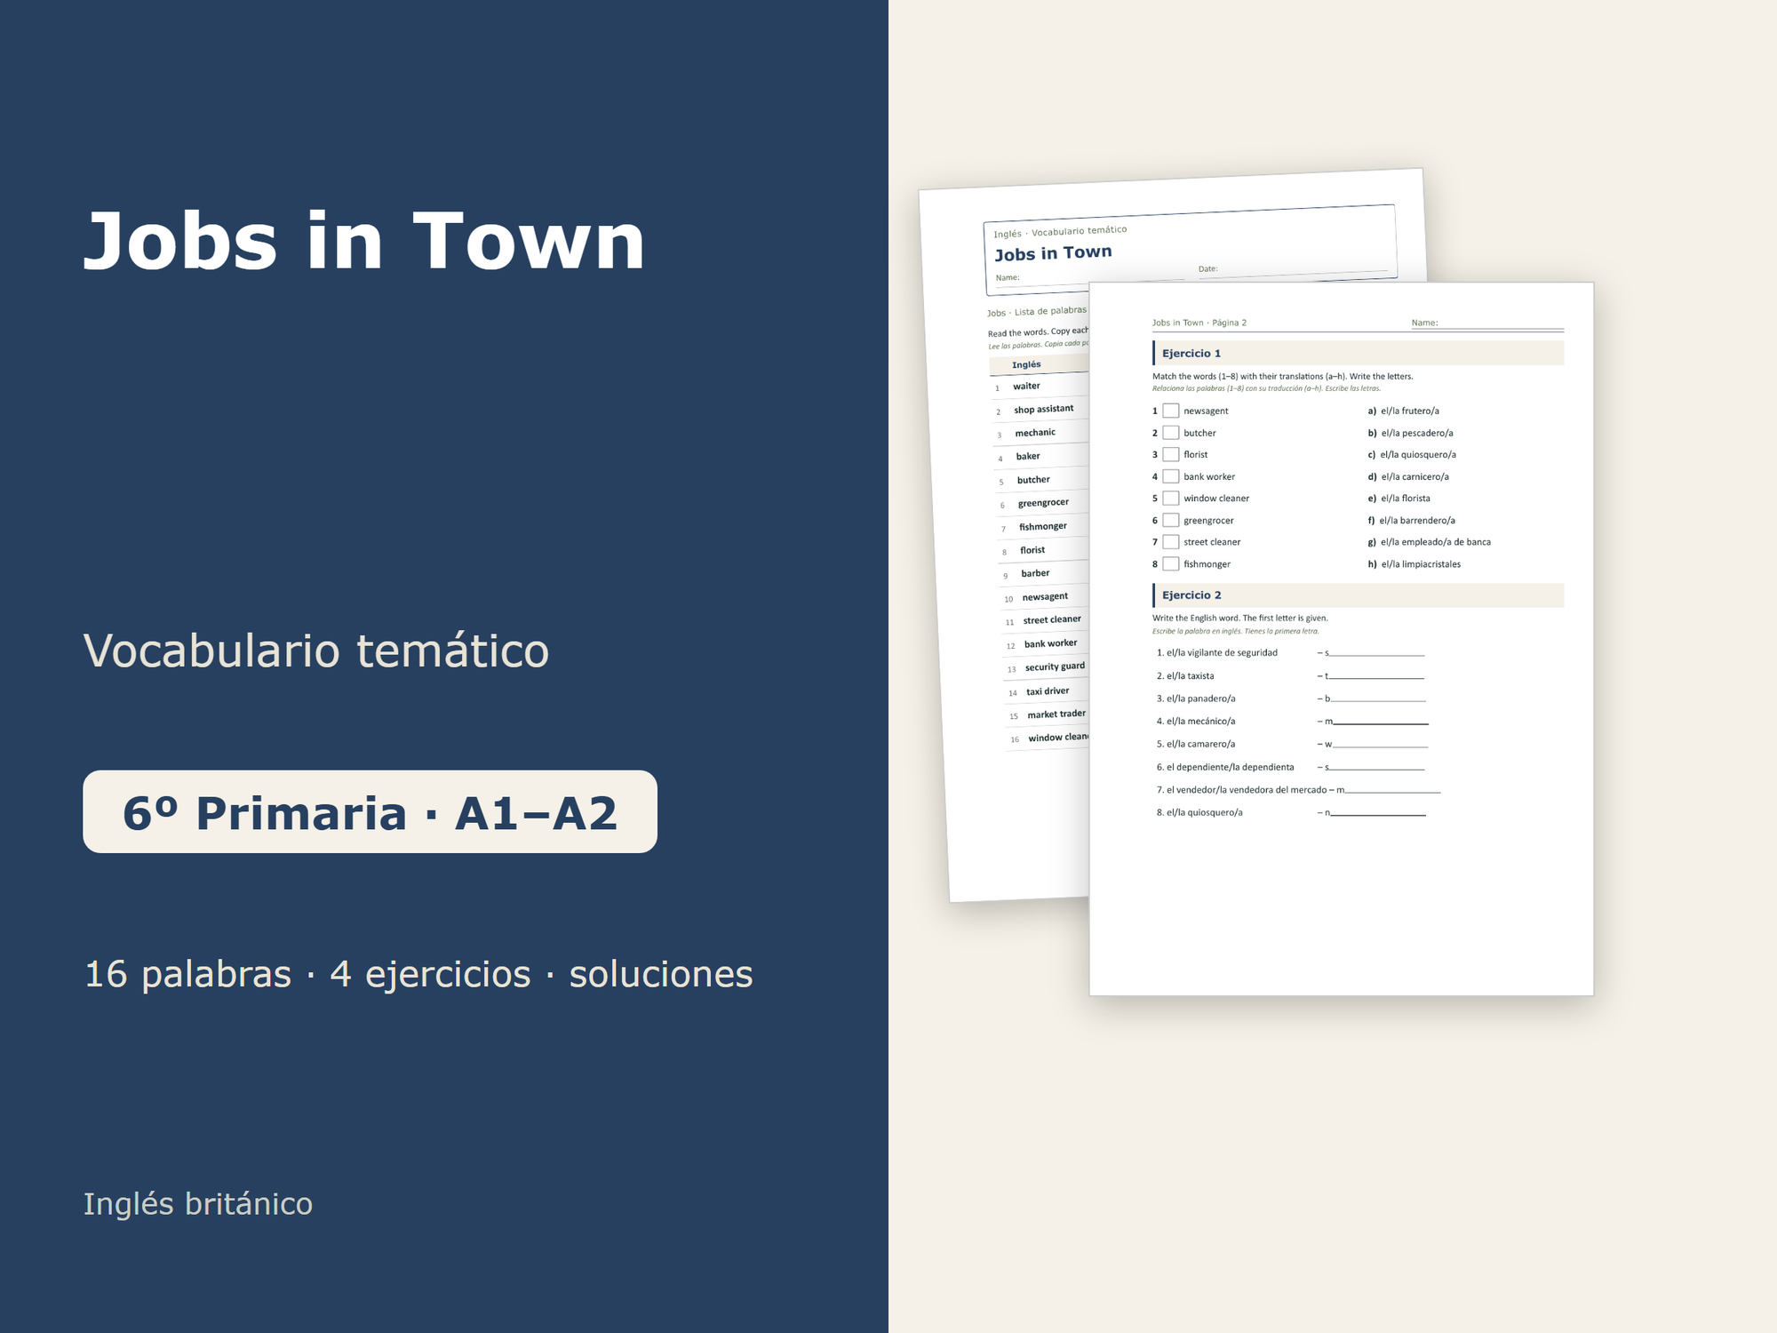Click 'taxi driver' in the word list
Screen dimensions: 1777x1333
(x=1048, y=691)
